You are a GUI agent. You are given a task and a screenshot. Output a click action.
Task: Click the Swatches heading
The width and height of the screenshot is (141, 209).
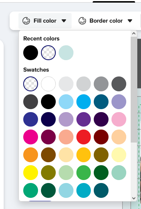pos(36,70)
